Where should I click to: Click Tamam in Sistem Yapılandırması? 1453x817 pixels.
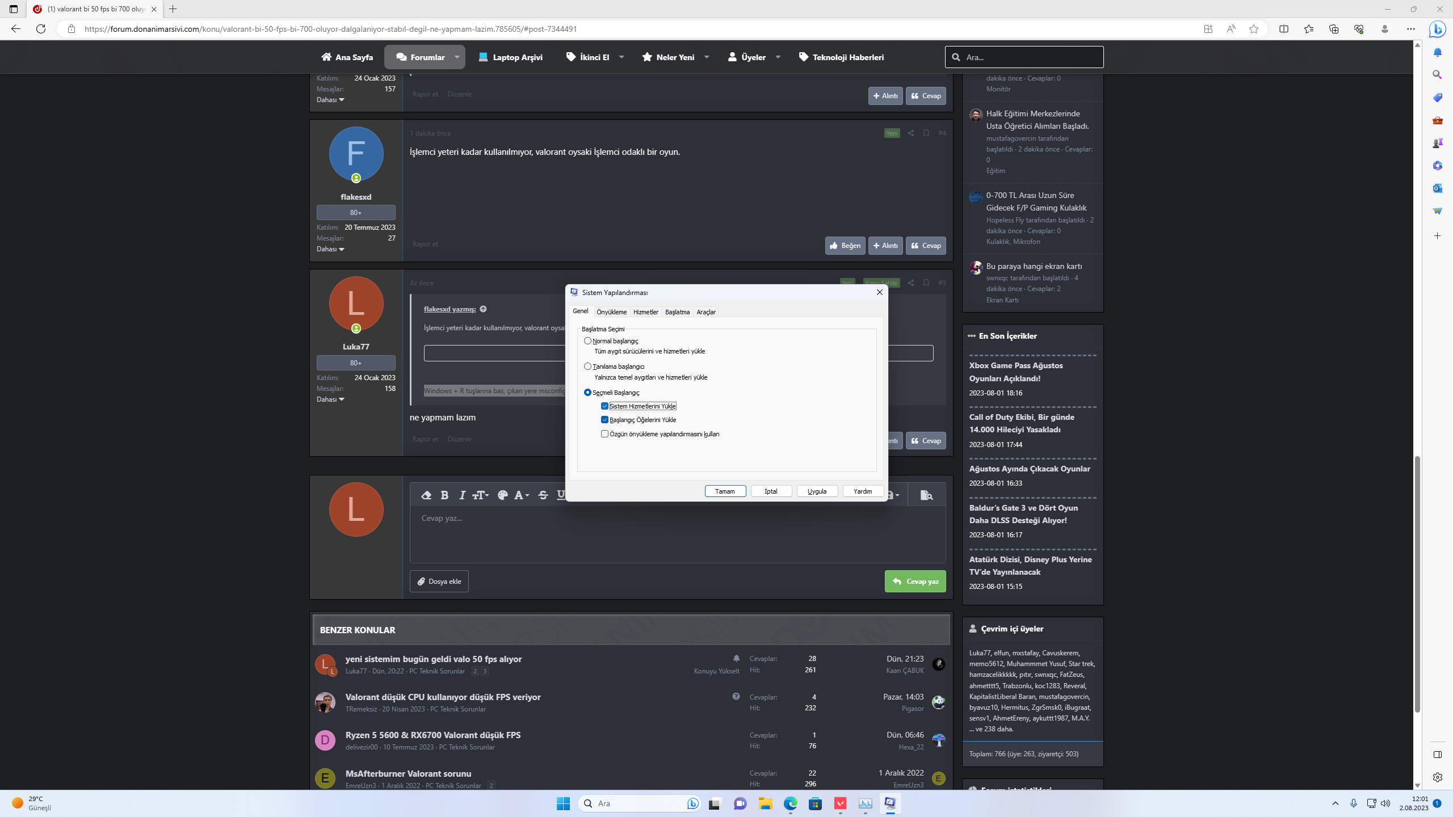725,491
